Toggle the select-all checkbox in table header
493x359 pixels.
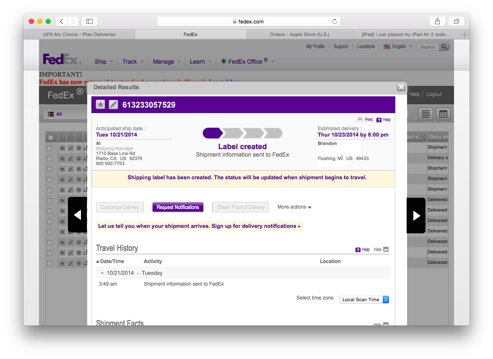(51, 137)
